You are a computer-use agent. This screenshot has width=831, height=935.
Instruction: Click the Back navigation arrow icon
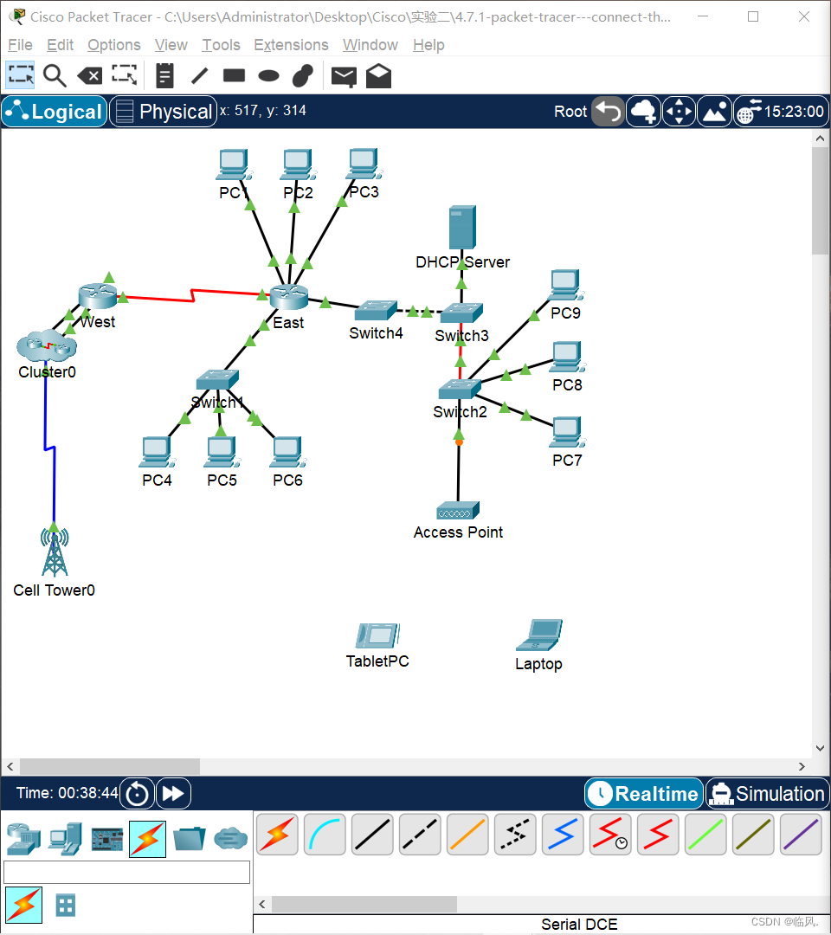click(x=608, y=111)
